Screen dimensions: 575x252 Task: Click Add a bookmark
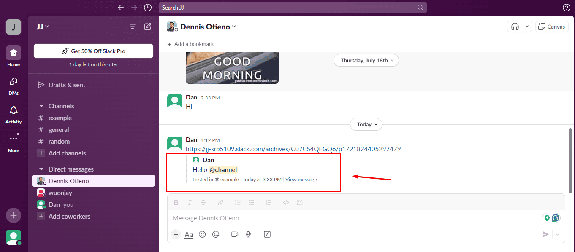pos(190,44)
